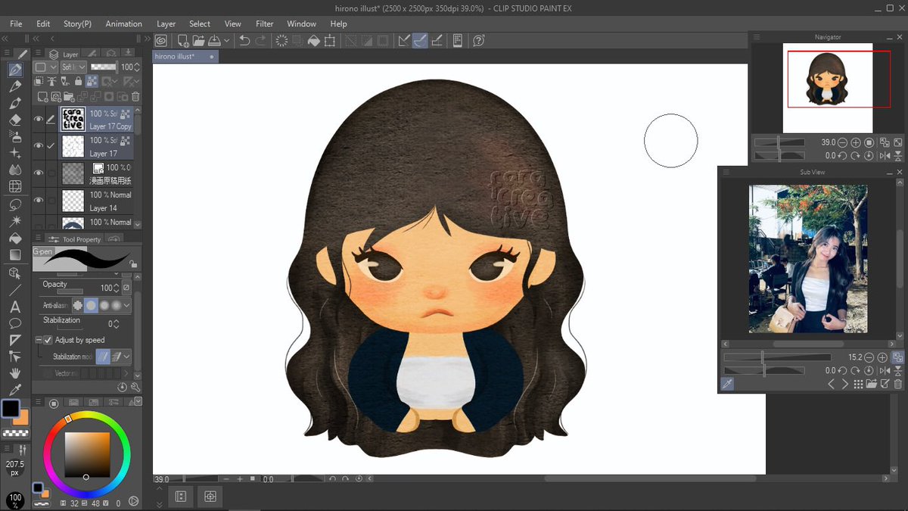908x511 pixels.
Task: Adjust the Stabilization value stepper
Action: 118,323
